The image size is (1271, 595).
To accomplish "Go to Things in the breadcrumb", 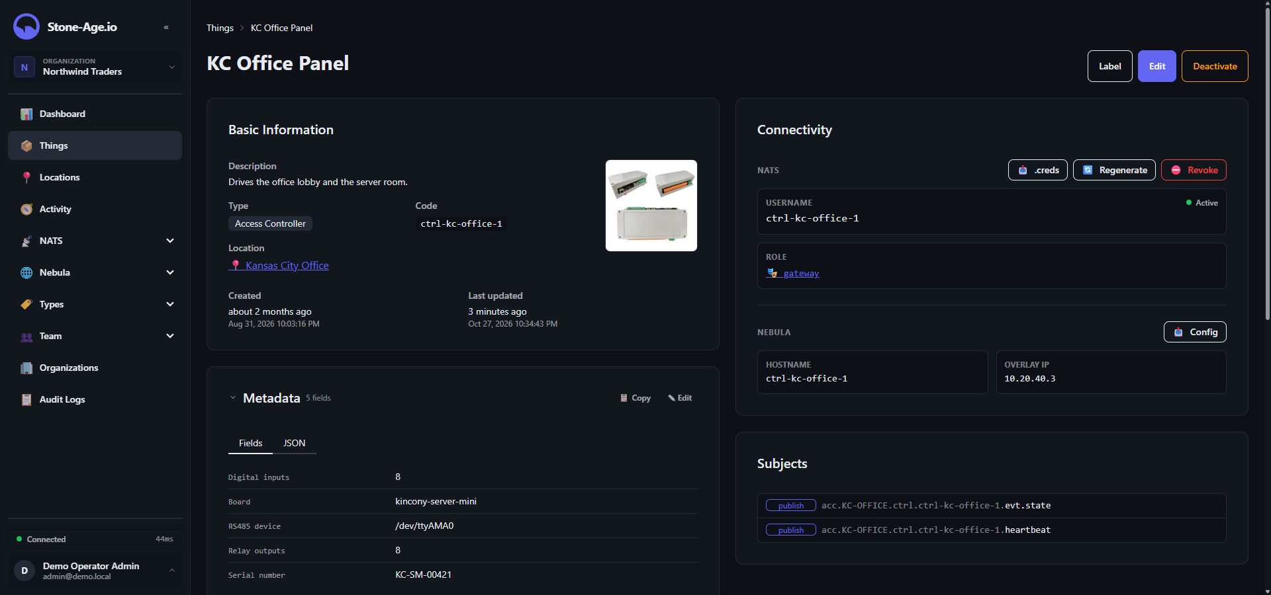I will coord(220,28).
